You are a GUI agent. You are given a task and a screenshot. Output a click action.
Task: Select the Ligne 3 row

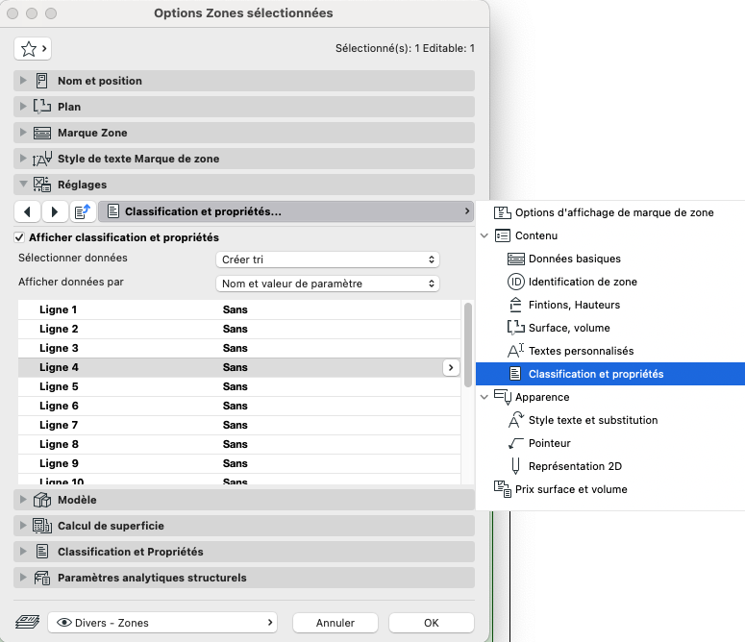[x=239, y=348]
